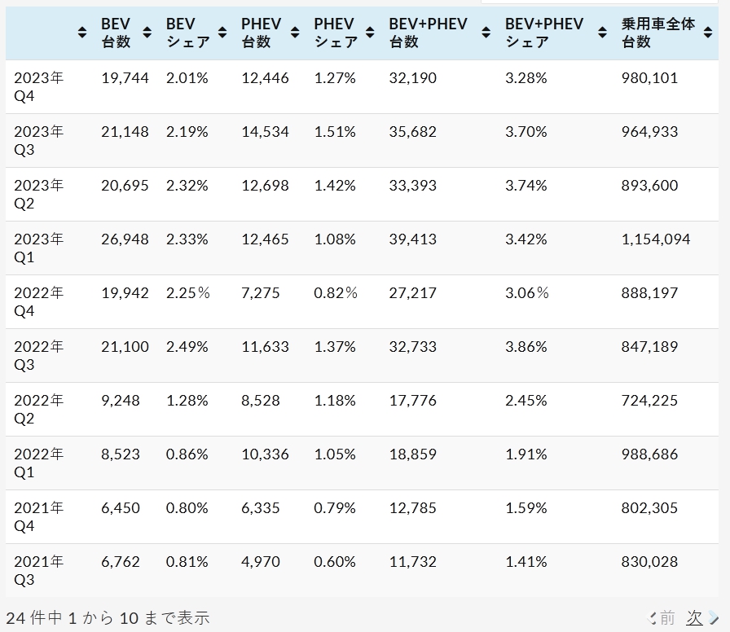Click the 24 件中 1 から 10 まで表示 text

click(x=108, y=618)
